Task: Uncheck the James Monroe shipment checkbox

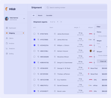Action: 34,39
